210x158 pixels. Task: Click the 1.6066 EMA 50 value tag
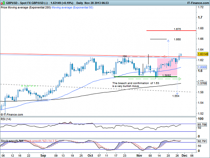point(202,67)
